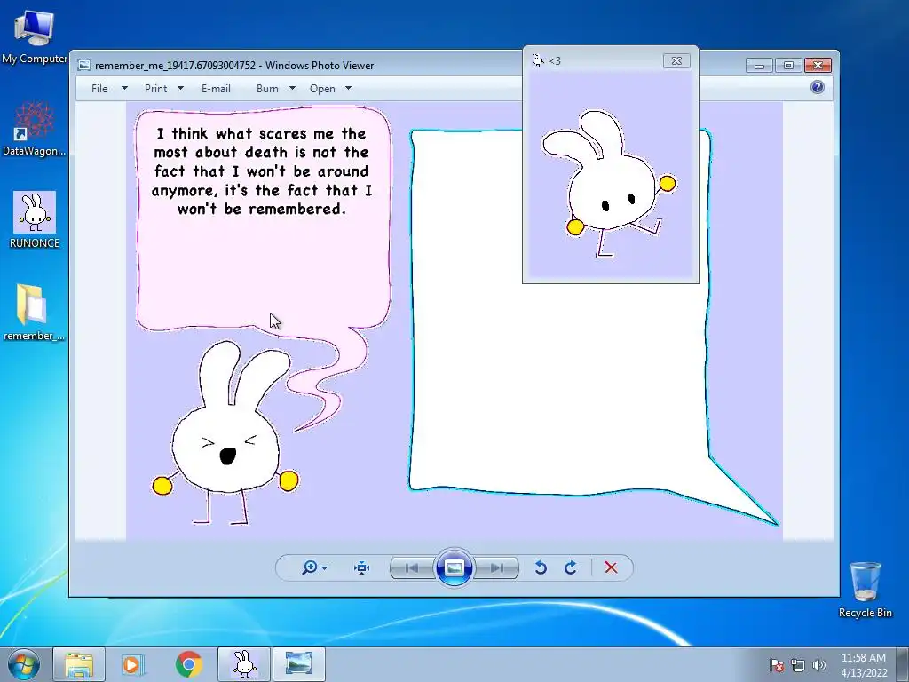909x682 pixels.
Task: Click the Photo Viewer title bar image icon
Action: [84, 65]
